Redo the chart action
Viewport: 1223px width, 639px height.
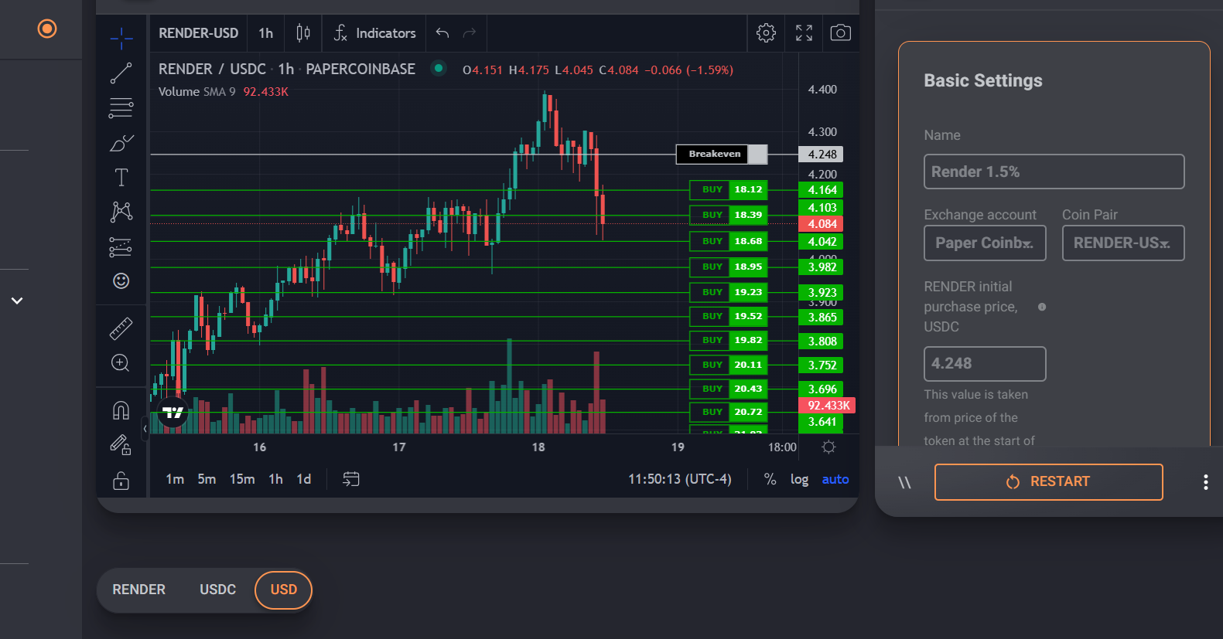[x=470, y=33]
